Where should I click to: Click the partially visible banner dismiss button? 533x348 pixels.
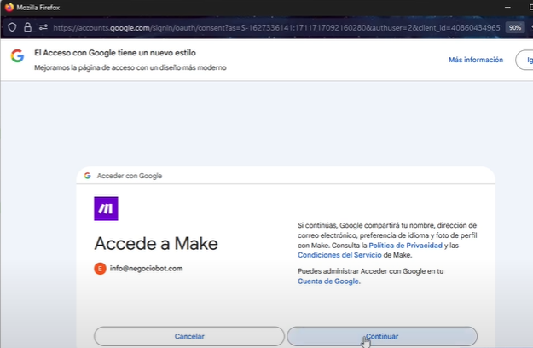[x=524, y=60]
